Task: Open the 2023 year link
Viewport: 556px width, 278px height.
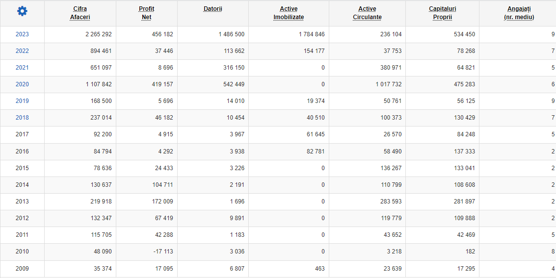Action: coord(22,34)
